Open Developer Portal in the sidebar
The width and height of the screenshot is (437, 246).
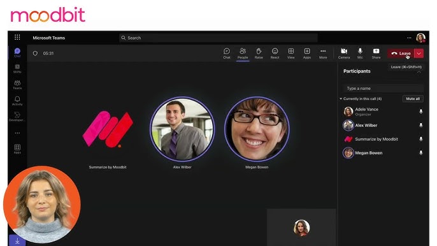[x=17, y=117]
